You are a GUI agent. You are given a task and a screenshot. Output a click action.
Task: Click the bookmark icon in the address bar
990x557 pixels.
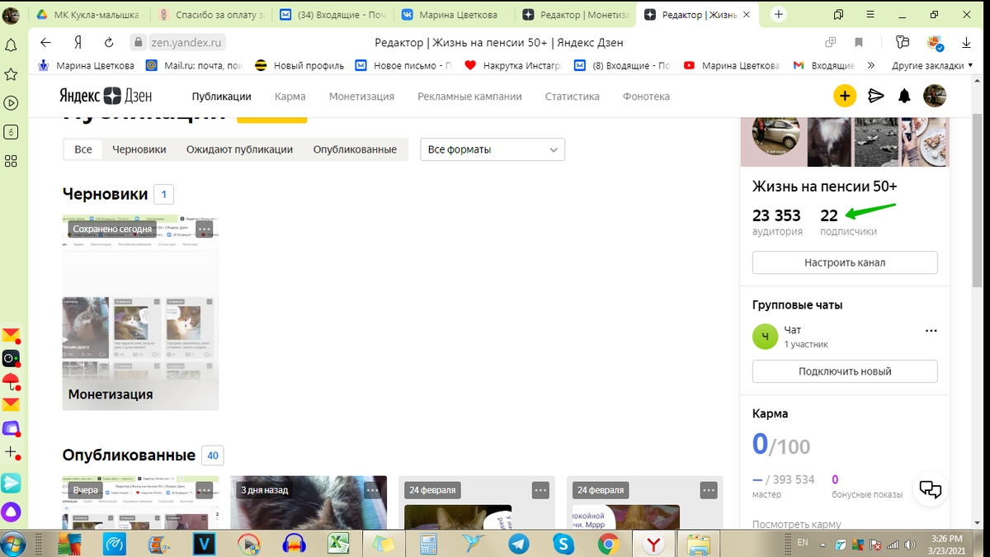858,40
